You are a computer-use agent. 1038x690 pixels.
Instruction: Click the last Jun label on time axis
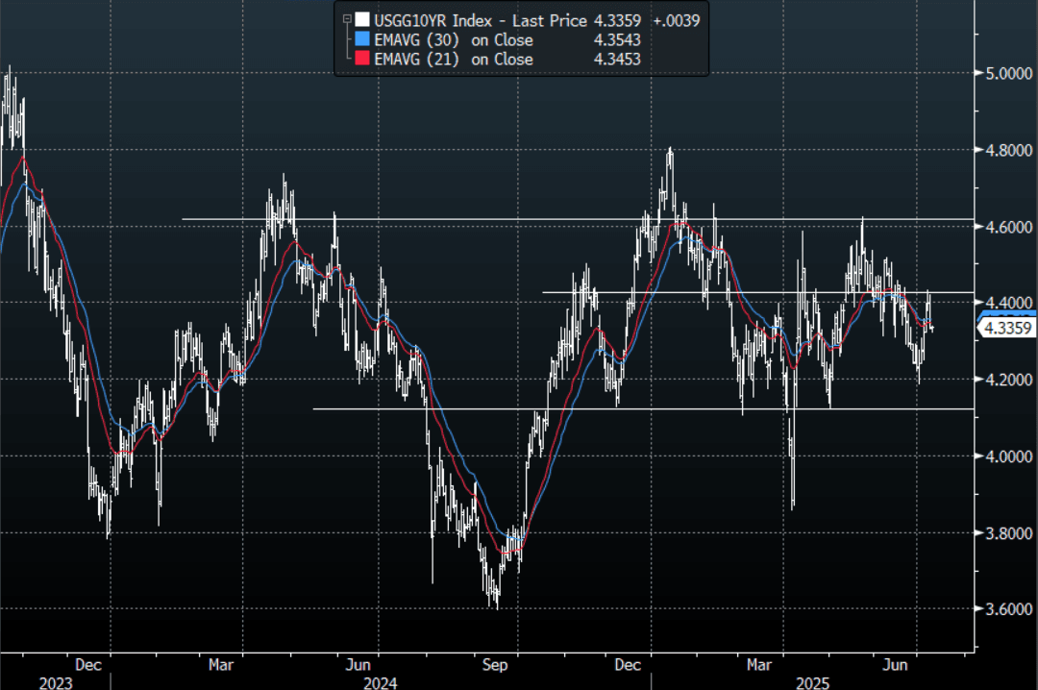(896, 664)
